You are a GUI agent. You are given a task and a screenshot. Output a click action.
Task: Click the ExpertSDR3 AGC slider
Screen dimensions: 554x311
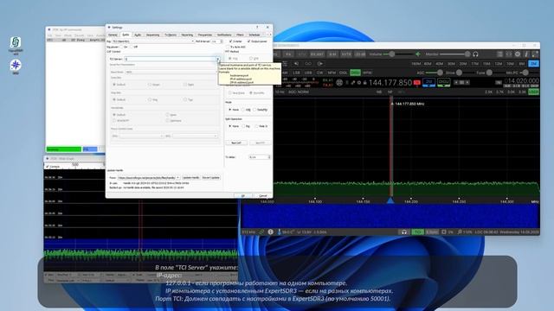click(434, 73)
